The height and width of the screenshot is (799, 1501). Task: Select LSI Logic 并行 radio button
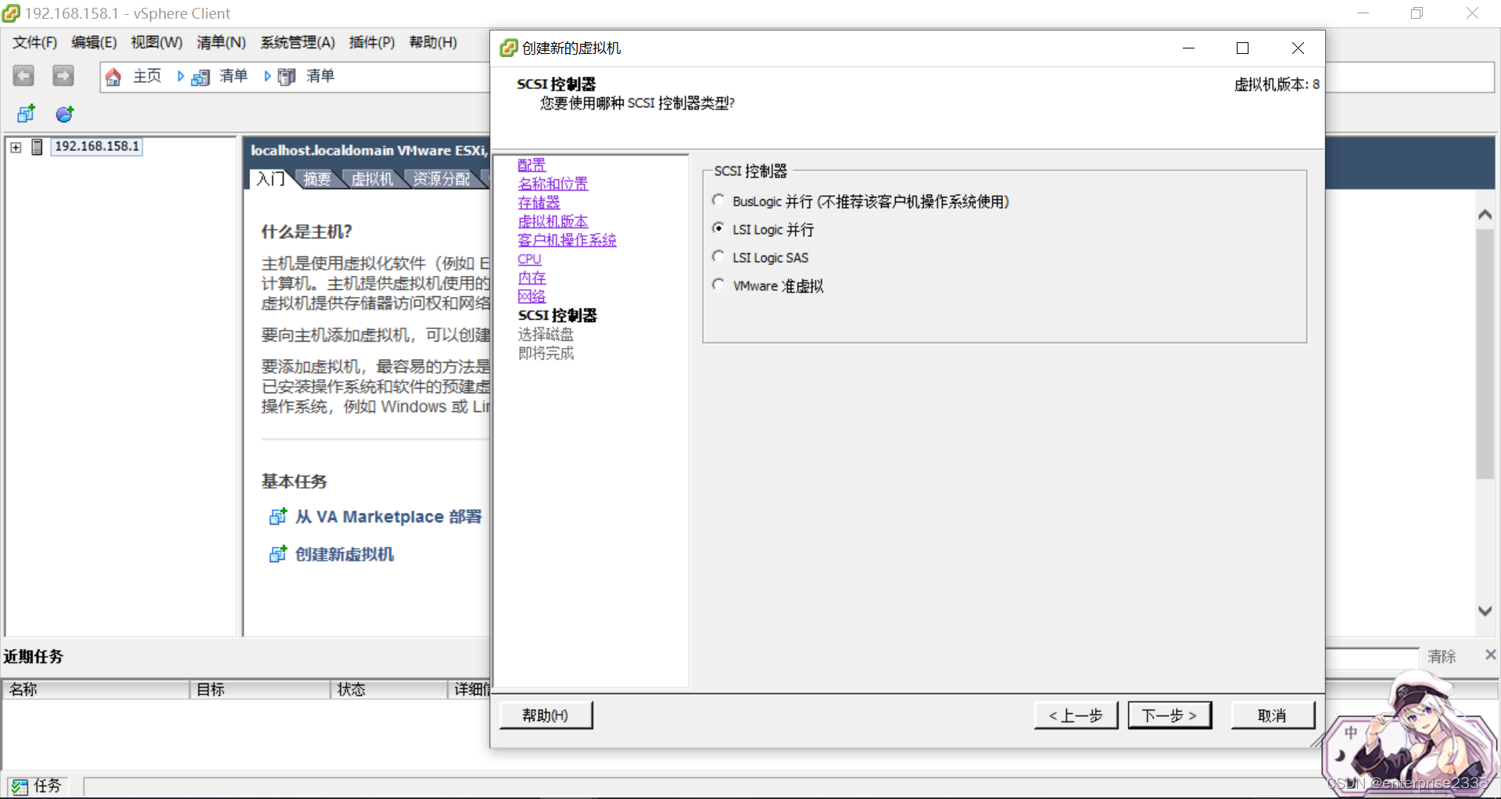tap(718, 228)
